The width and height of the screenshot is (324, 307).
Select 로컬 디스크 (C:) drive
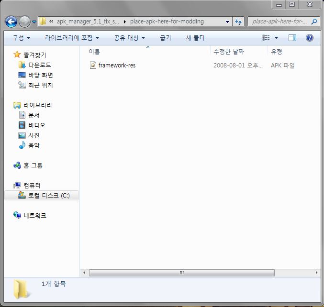48,196
